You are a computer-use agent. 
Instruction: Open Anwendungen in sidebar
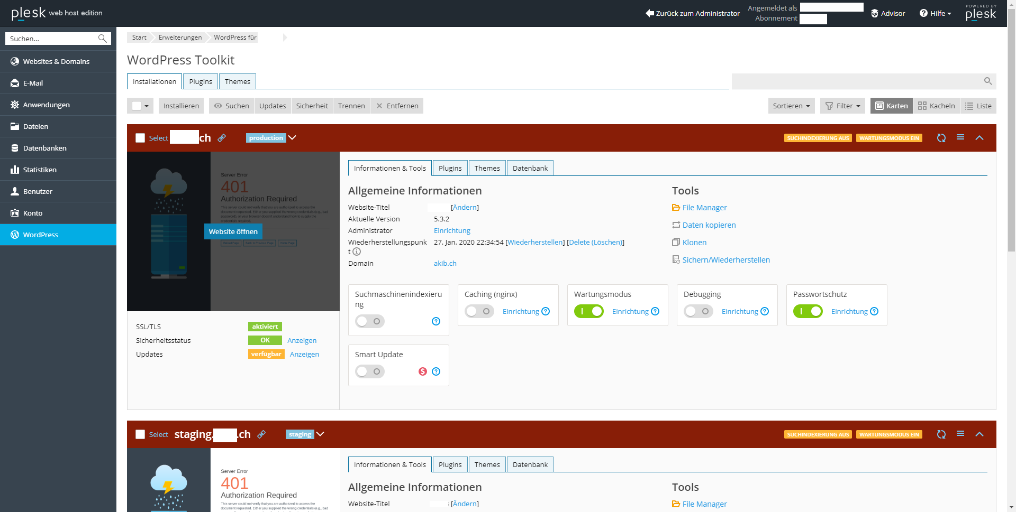58,105
